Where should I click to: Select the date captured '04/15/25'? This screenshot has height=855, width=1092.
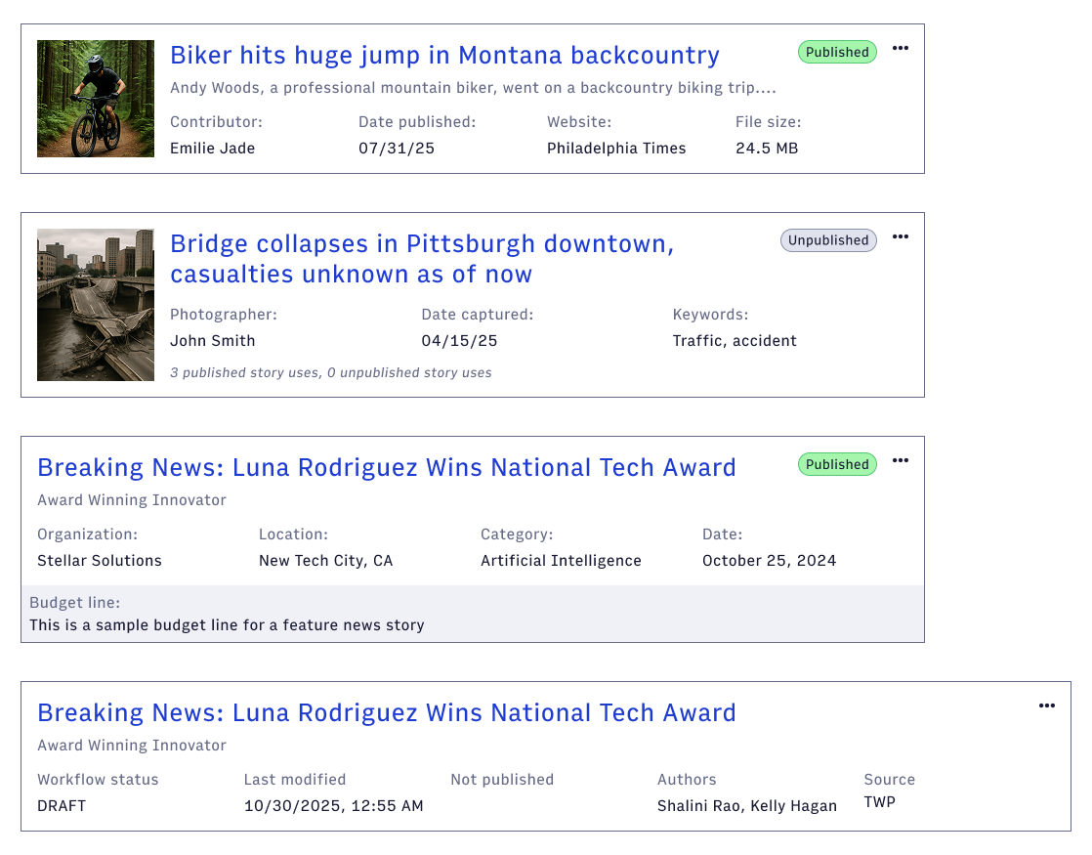(459, 341)
